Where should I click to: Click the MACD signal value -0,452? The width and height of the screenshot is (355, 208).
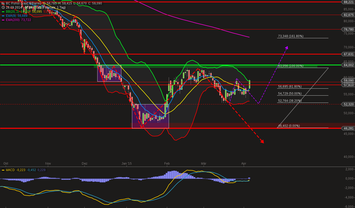coord(32,170)
